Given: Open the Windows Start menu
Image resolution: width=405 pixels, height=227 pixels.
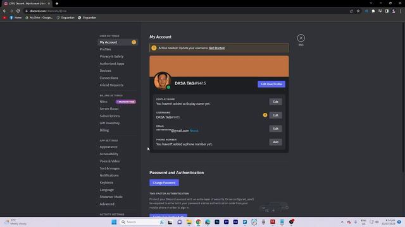Looking at the screenshot, I should tap(114, 222).
